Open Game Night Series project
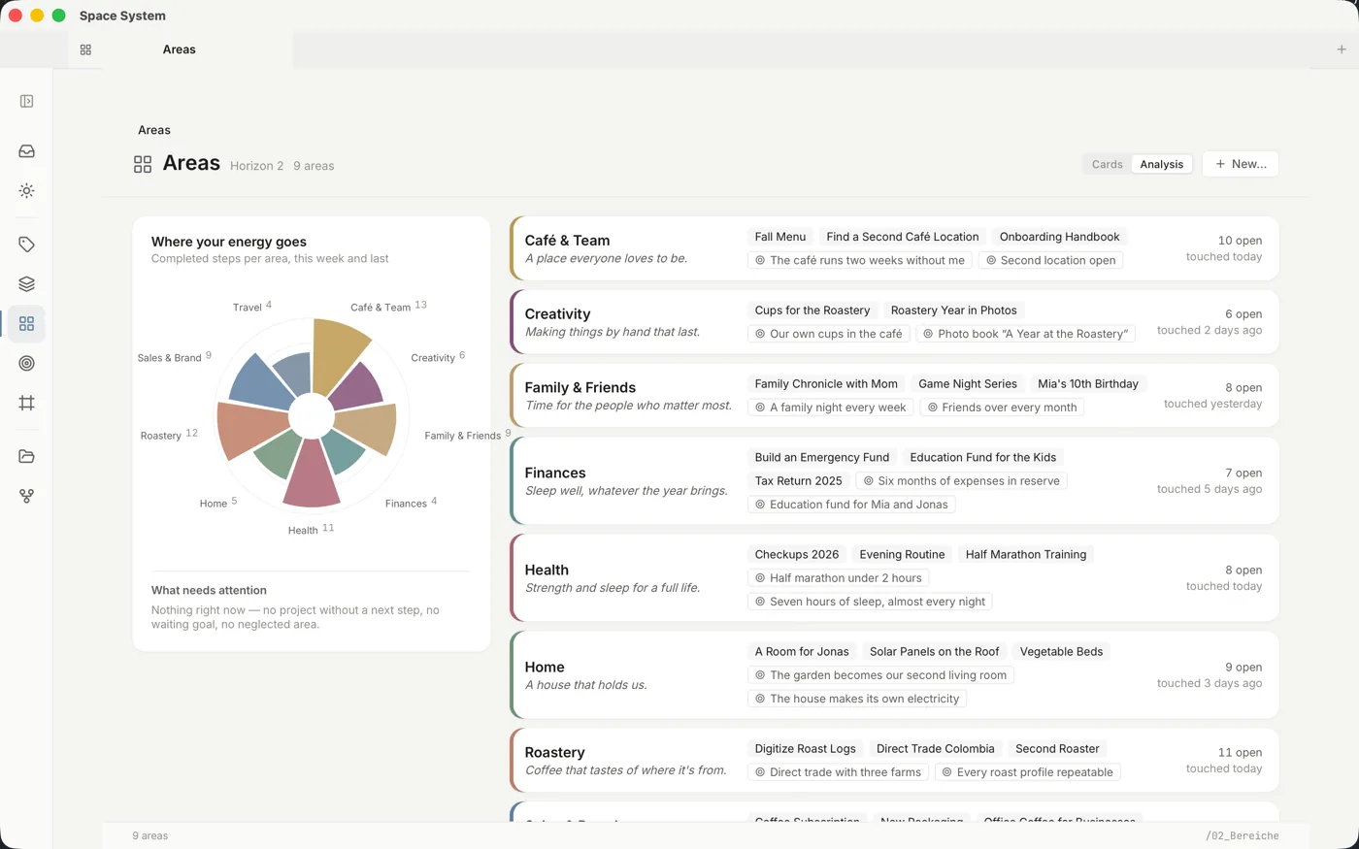Screen dimensions: 1359x849 click(968, 384)
